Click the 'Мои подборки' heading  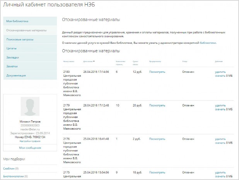click(x=14, y=159)
